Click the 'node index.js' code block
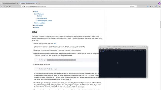This screenshot has width=161, height=90. pyautogui.click(x=66, y=69)
